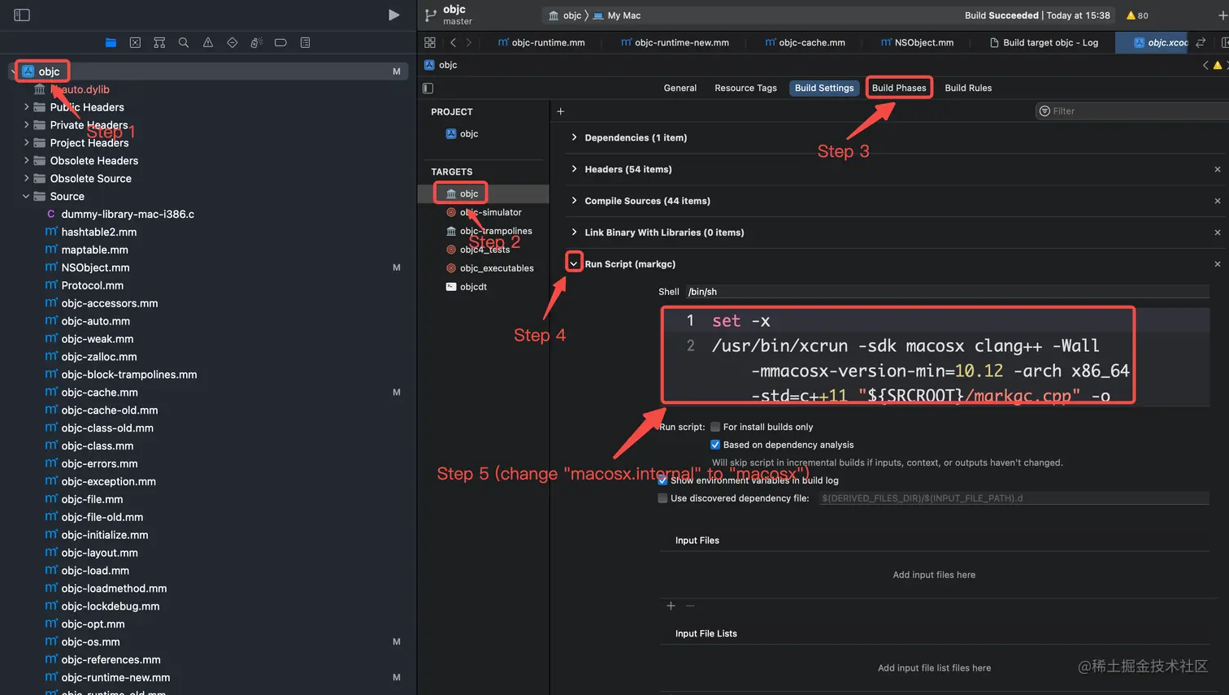Switch to the General tab
Image resolution: width=1229 pixels, height=695 pixels.
(680, 88)
